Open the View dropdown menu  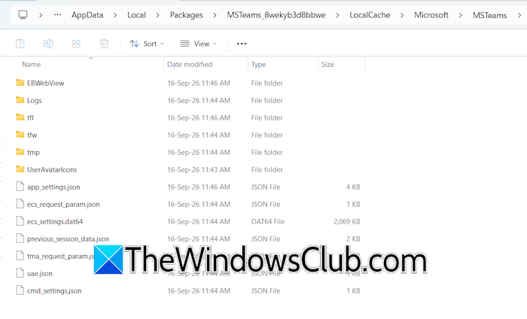[x=198, y=44]
